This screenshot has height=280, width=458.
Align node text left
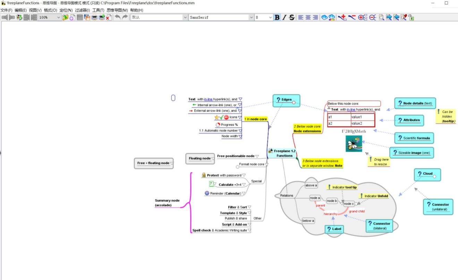point(300,17)
